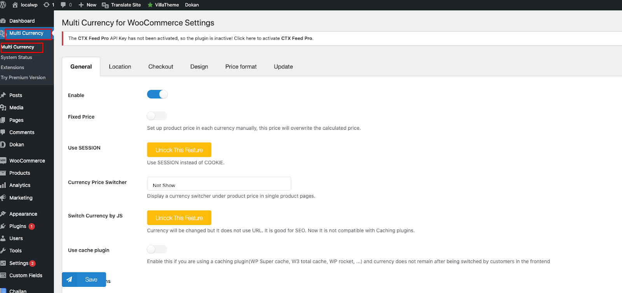Expand the New content menu in admin bar
The width and height of the screenshot is (622, 293).
(87, 5)
